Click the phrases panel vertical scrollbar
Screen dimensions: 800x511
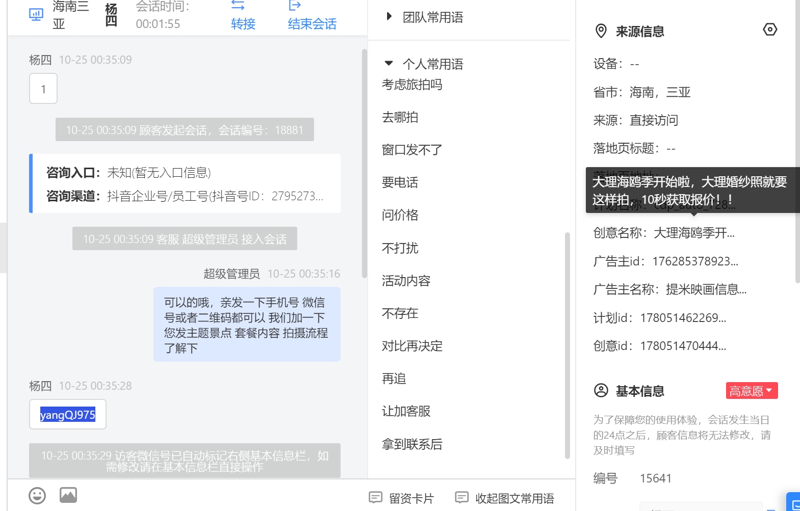coord(567,345)
